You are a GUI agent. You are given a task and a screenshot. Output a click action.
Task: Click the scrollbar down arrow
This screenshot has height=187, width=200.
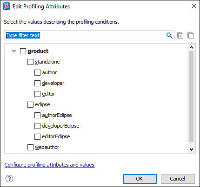[192, 149]
